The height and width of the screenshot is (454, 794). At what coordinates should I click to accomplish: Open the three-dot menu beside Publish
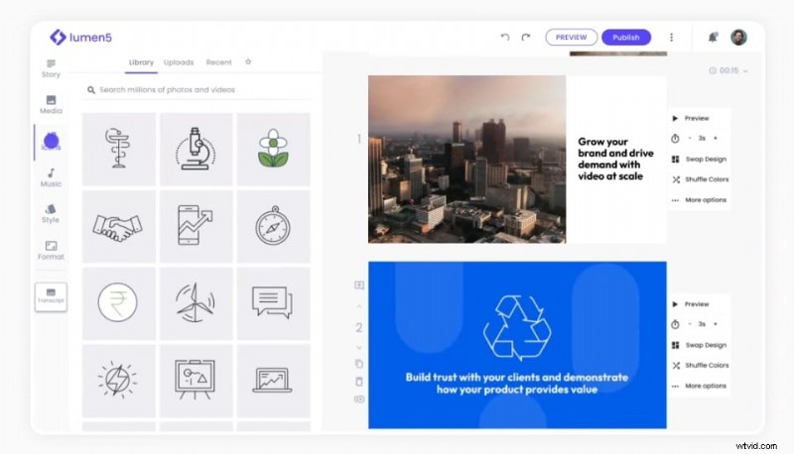(x=671, y=38)
